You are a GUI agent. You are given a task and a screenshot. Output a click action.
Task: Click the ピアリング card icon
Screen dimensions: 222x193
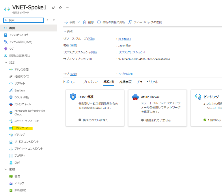coord(198,97)
